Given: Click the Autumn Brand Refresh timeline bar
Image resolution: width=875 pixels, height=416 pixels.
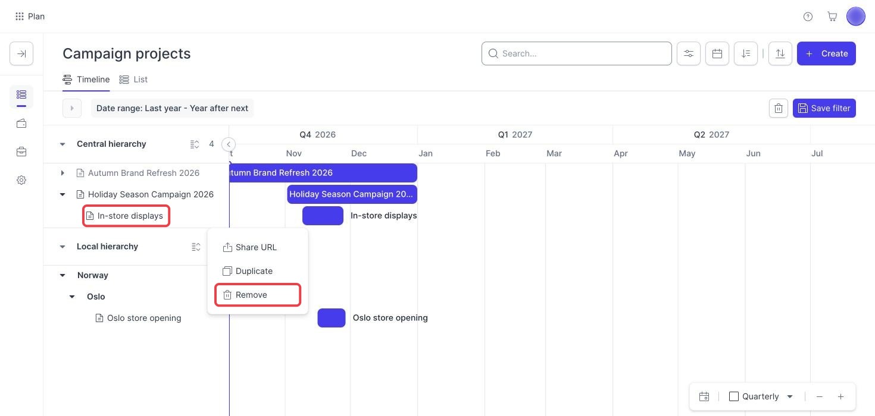Looking at the screenshot, I should pyautogui.click(x=323, y=173).
